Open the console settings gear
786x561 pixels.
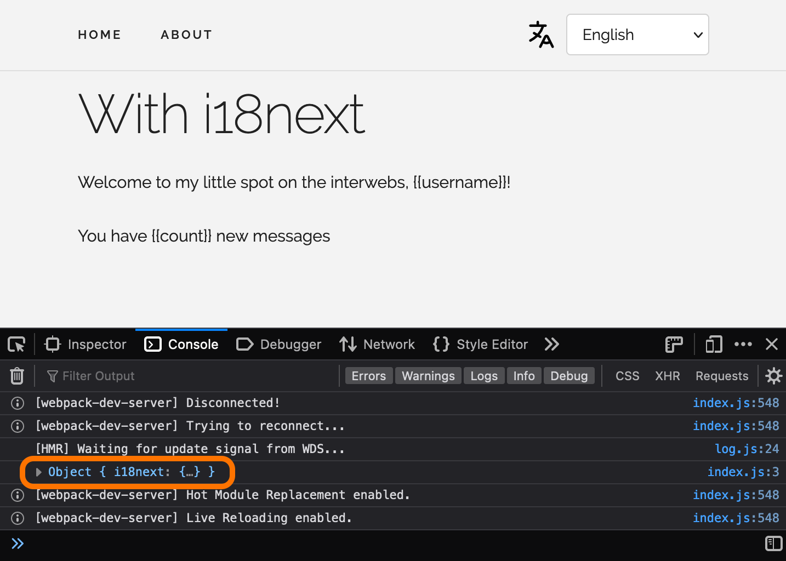[773, 376]
